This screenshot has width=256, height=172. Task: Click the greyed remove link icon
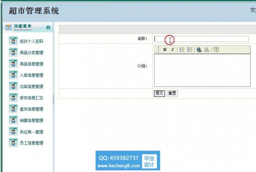pyautogui.click(x=207, y=50)
